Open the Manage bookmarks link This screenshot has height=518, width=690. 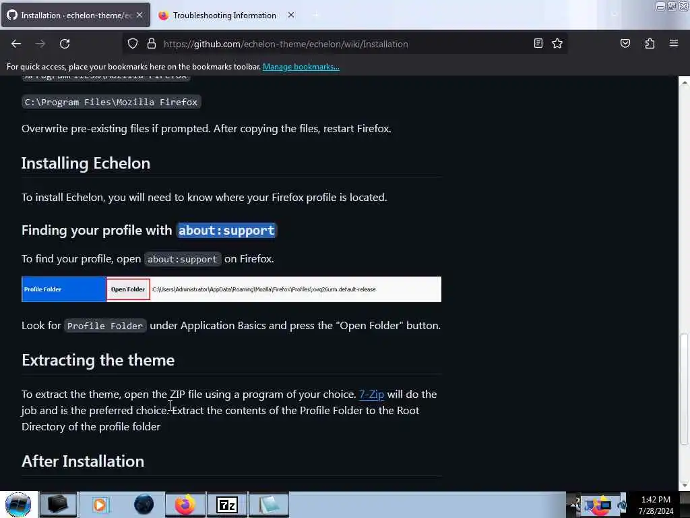coord(301,67)
